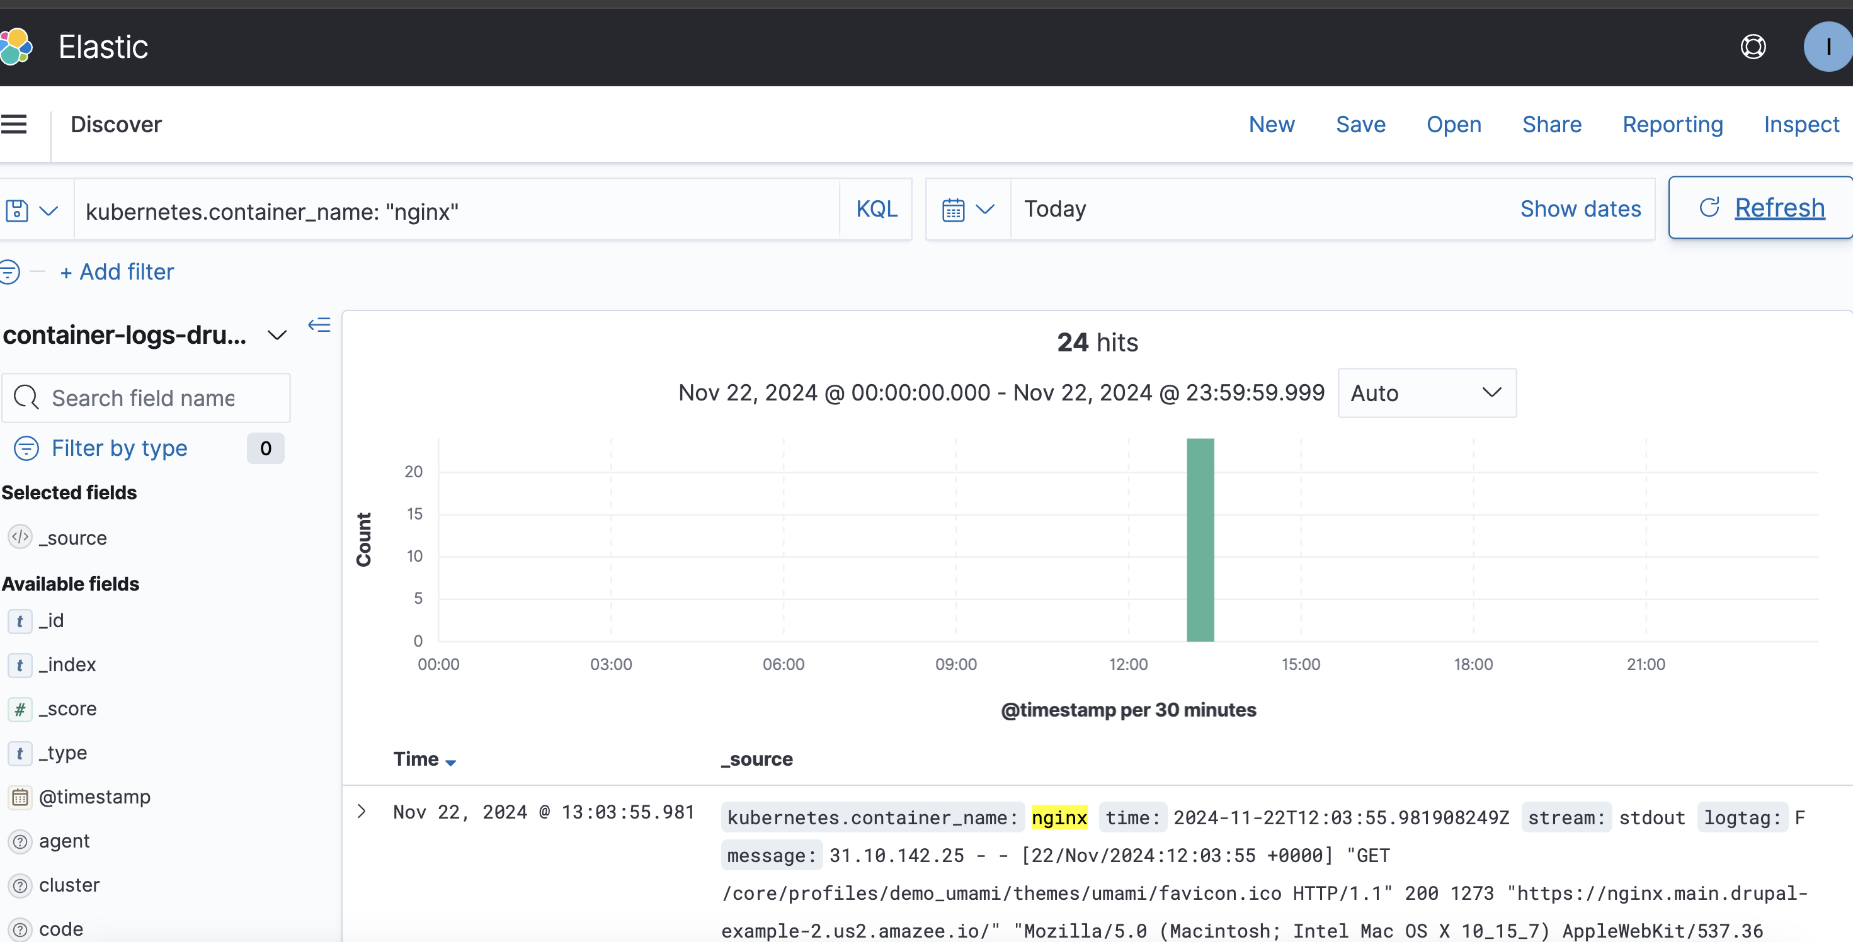Click the filter funnel icon beside Add filter
The width and height of the screenshot is (1853, 942).
[9, 271]
